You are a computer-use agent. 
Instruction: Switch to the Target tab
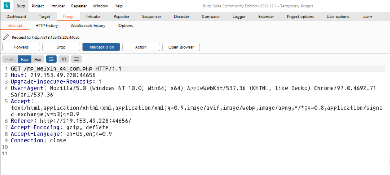pyautogui.click(x=45, y=17)
